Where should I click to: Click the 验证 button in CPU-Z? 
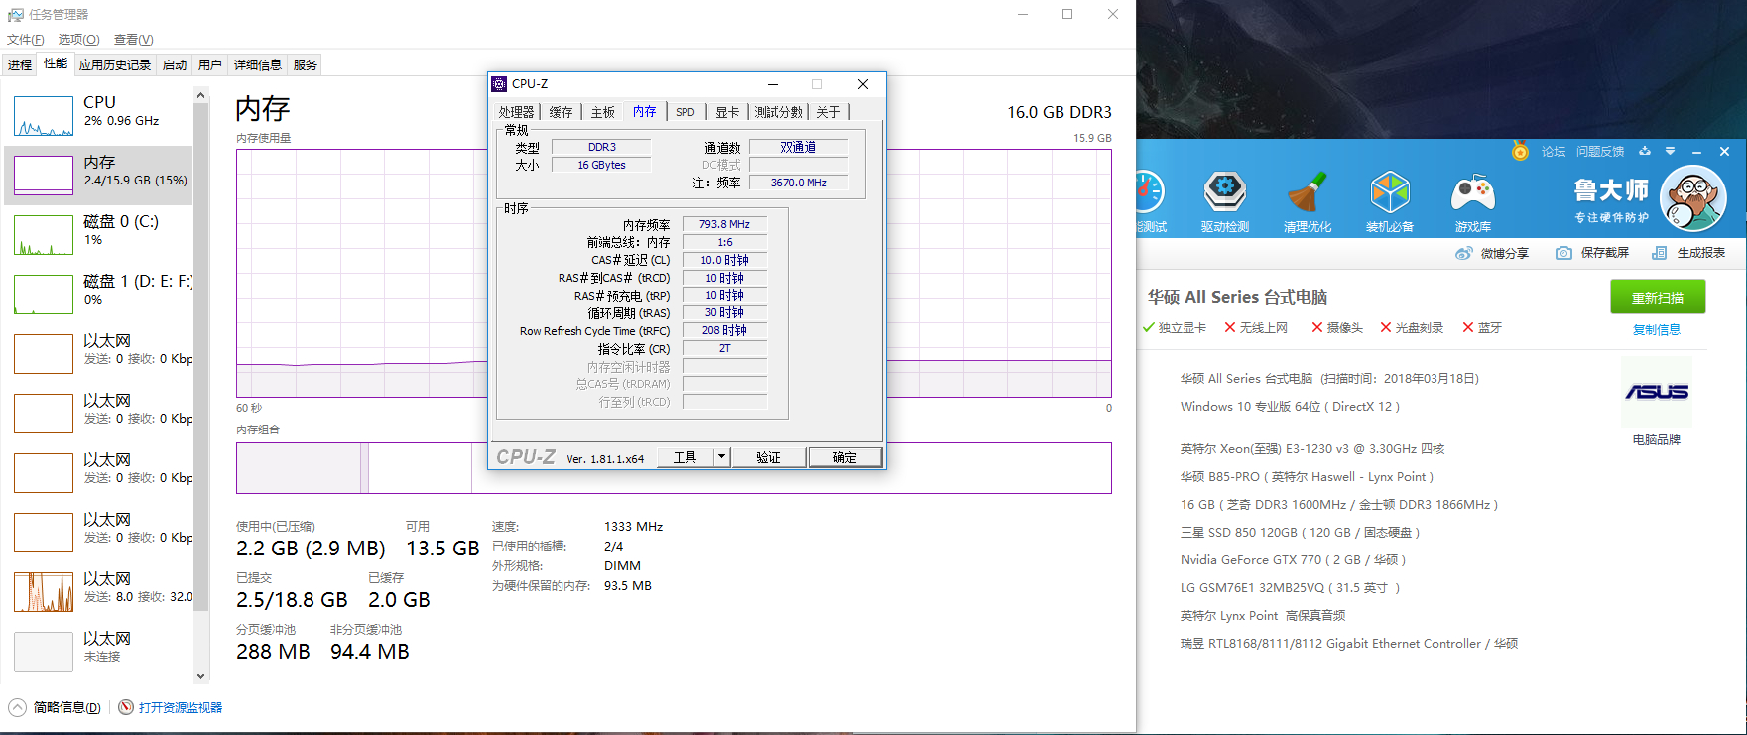pos(768,457)
